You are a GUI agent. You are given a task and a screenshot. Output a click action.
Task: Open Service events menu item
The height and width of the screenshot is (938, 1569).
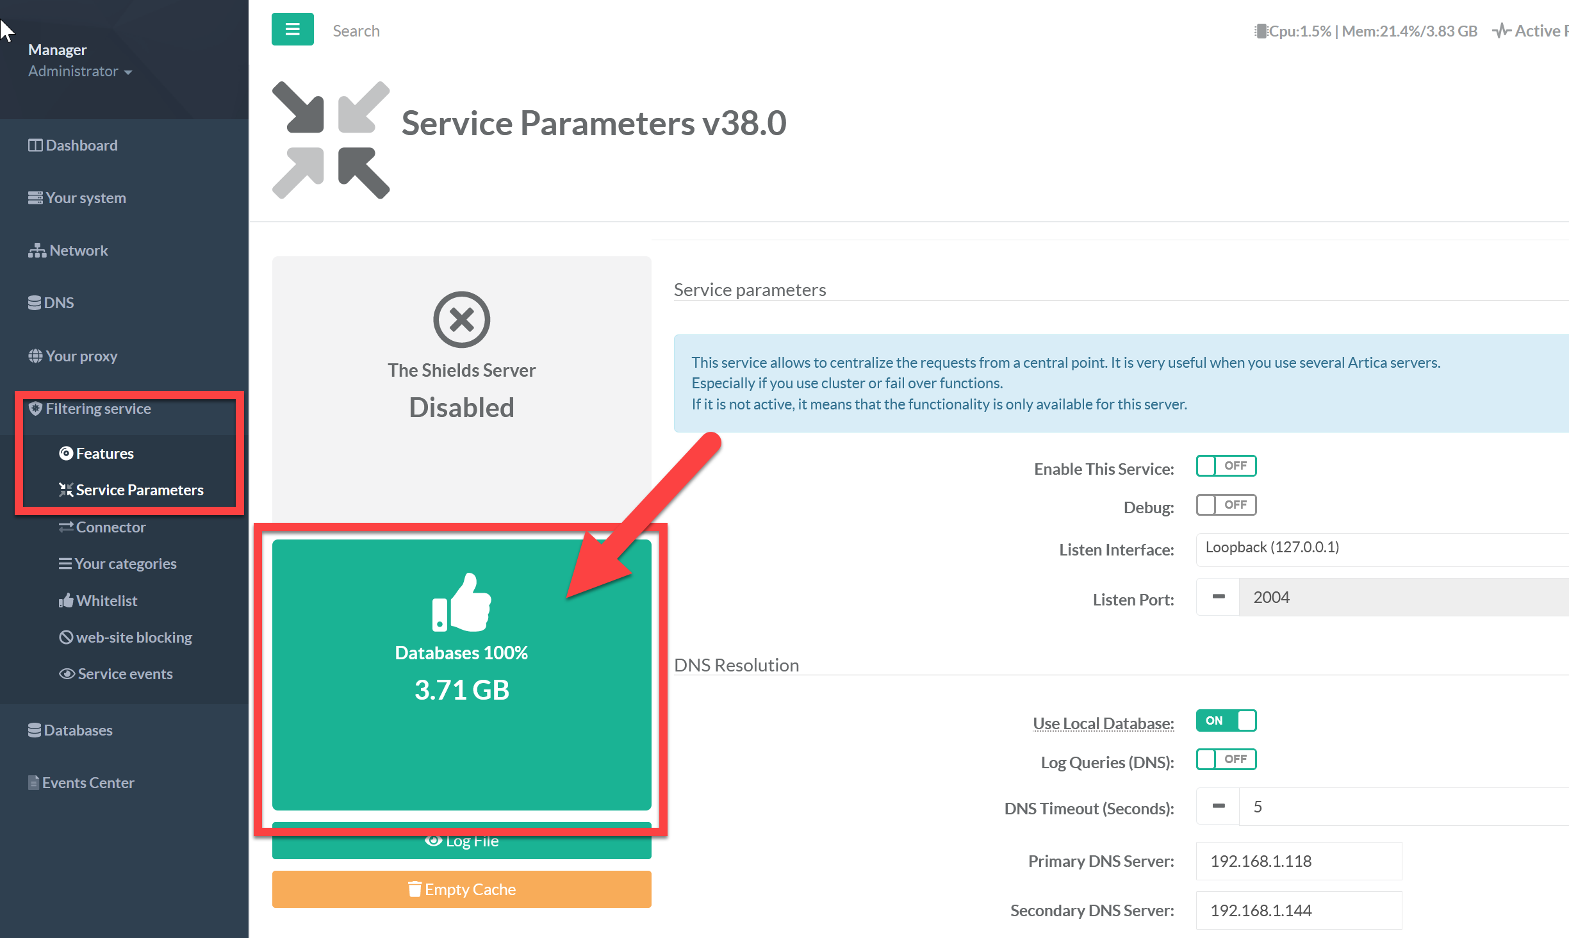point(125,674)
